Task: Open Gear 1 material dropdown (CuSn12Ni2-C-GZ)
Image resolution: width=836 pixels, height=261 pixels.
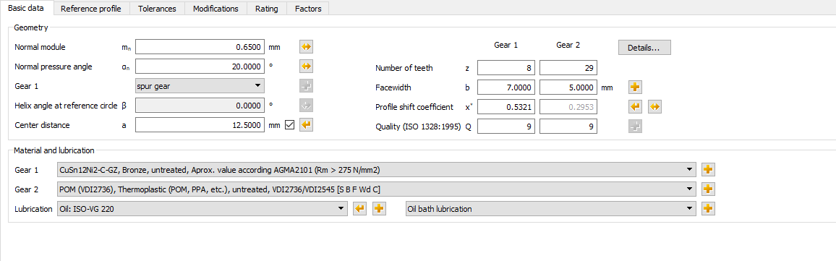Action: pos(376,170)
